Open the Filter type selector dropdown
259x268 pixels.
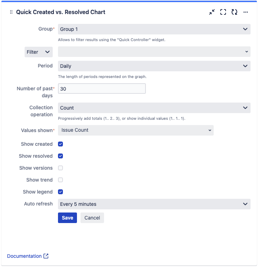[x=39, y=52]
